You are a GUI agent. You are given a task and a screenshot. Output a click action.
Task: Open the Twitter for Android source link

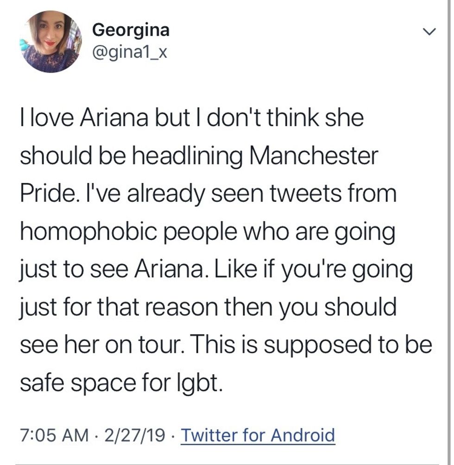(258, 435)
